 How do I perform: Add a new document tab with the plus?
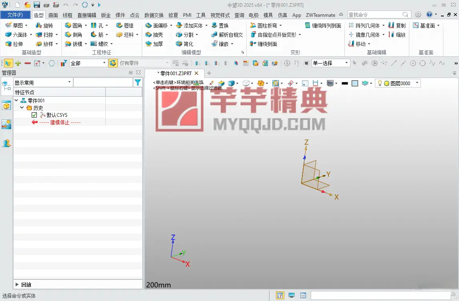click(x=209, y=73)
